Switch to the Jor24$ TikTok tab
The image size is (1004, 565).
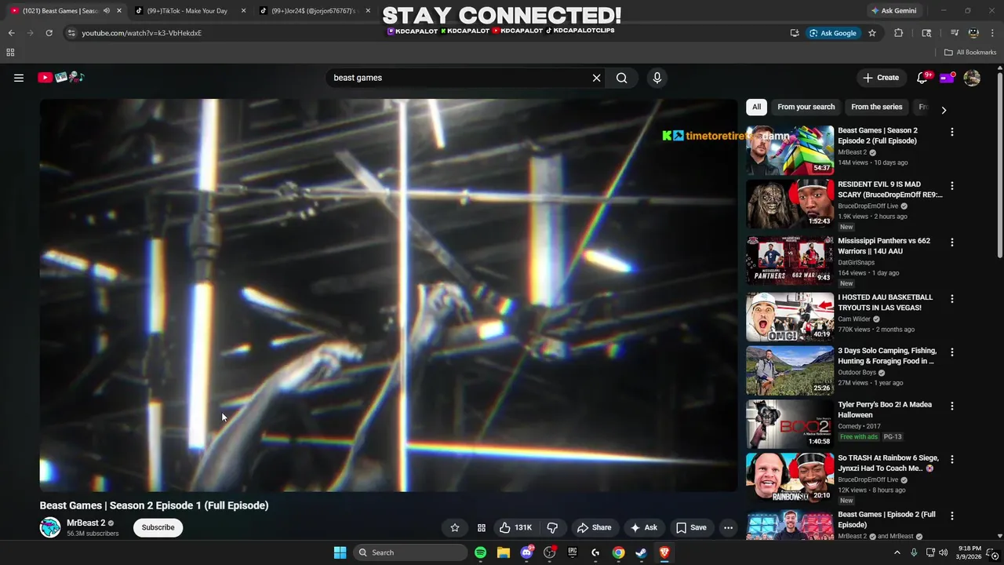pyautogui.click(x=312, y=11)
